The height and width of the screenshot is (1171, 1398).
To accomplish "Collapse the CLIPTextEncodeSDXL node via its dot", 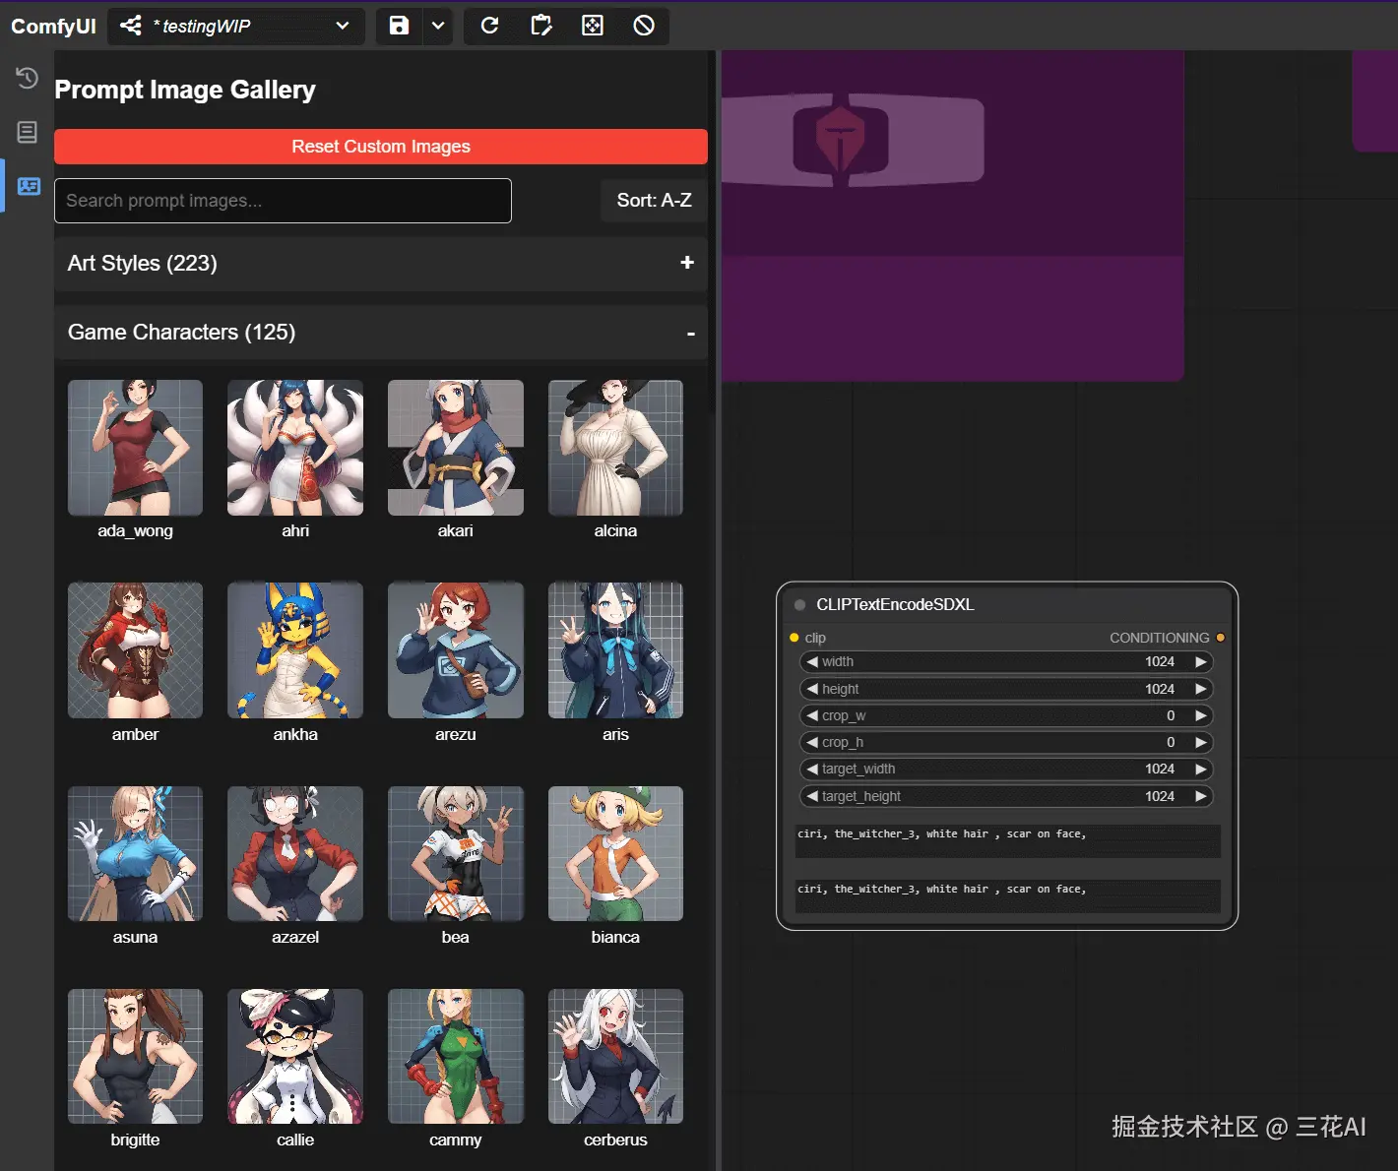I will pyautogui.click(x=799, y=605).
